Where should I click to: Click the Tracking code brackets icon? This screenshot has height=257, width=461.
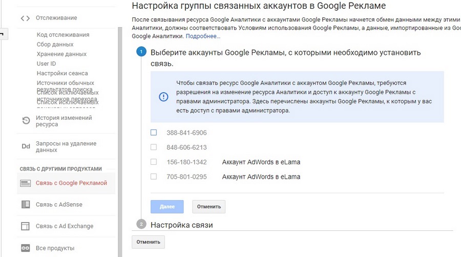click(25, 18)
